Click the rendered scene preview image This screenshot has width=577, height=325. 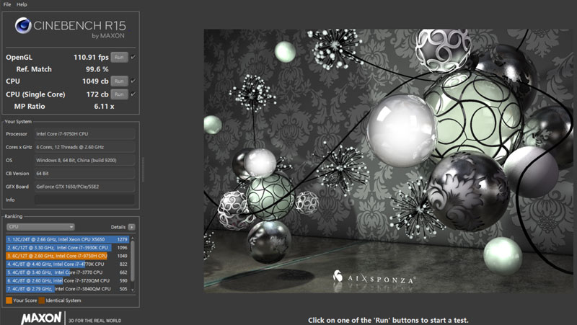point(389,161)
